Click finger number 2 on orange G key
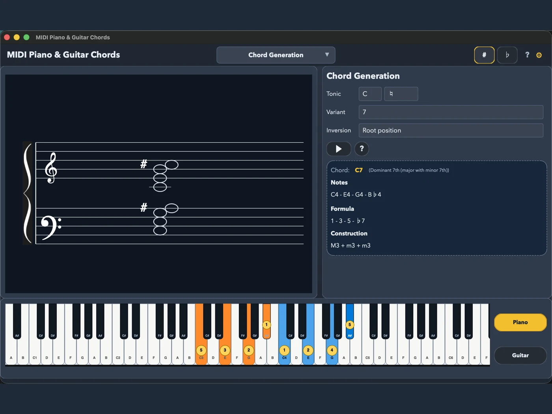552x414 pixels. pos(249,350)
